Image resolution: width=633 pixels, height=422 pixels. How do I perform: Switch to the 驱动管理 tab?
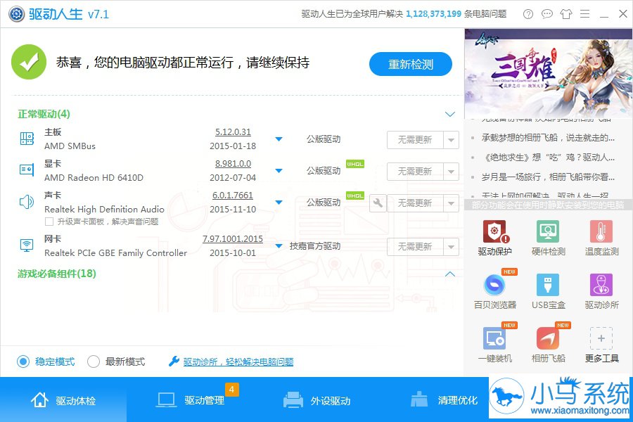[x=190, y=399]
